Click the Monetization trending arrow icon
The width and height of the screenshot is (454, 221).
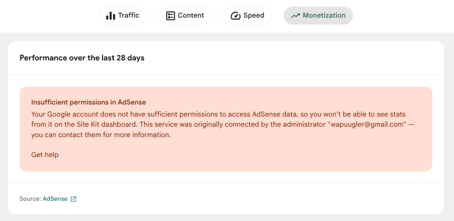[295, 16]
